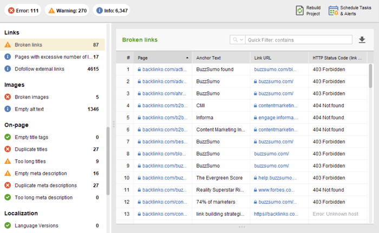Screen dimensions: 379x233
Task: Click the red Error icon in the header
Action: pos(11,11)
